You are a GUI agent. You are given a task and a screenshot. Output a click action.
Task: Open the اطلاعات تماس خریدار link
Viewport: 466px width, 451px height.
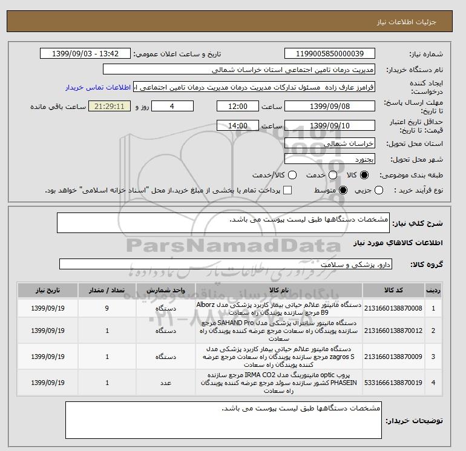pos(98,87)
